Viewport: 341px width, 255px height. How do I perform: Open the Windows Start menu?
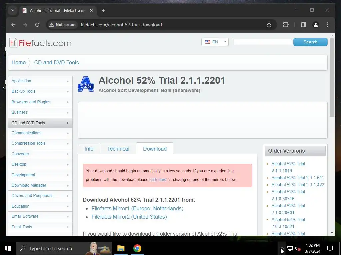[8, 248]
